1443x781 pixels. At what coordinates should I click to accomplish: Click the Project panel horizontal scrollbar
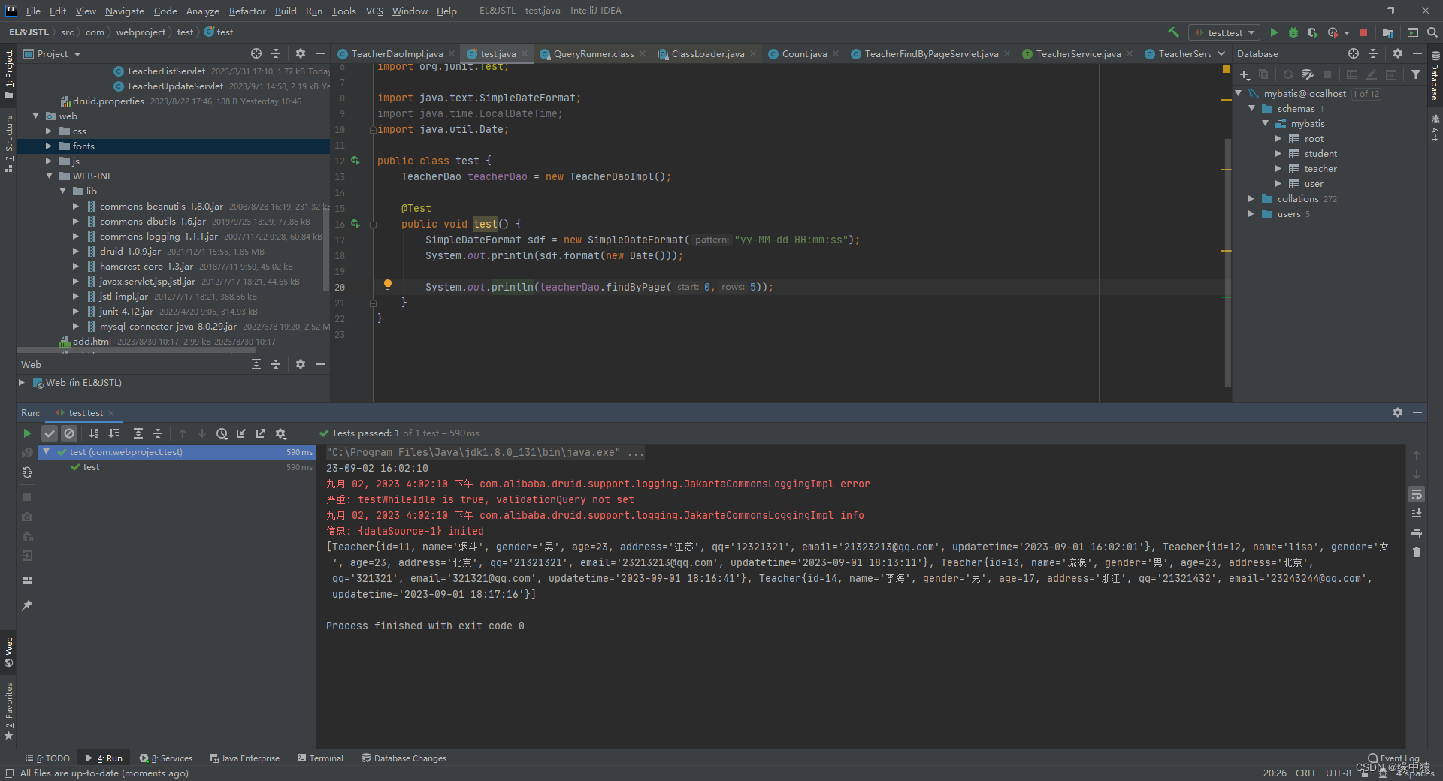(135, 350)
